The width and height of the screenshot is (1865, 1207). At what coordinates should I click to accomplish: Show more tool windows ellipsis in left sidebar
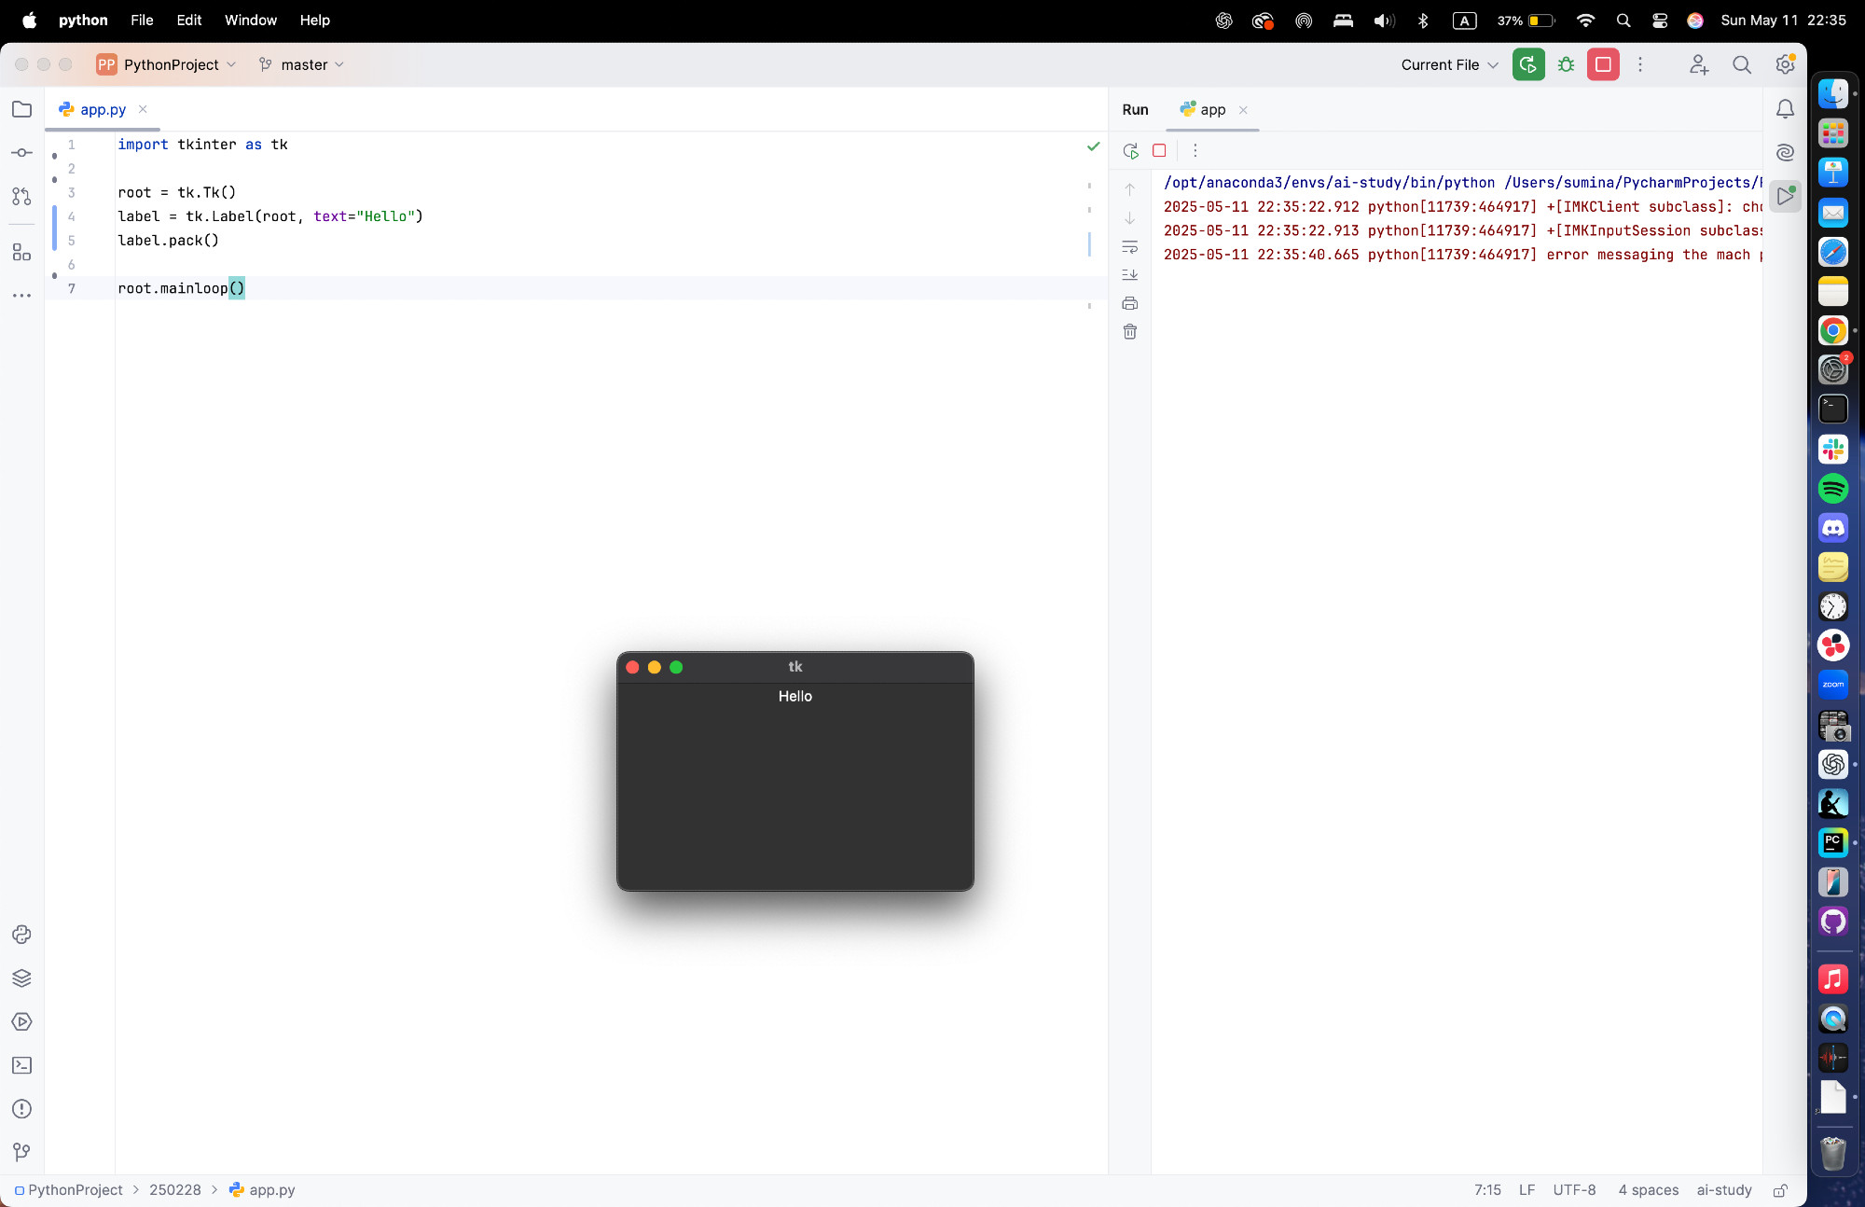pyautogui.click(x=21, y=295)
